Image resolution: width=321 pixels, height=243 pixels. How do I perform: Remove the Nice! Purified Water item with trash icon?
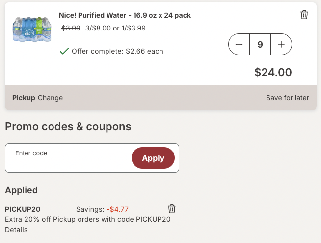click(x=304, y=15)
